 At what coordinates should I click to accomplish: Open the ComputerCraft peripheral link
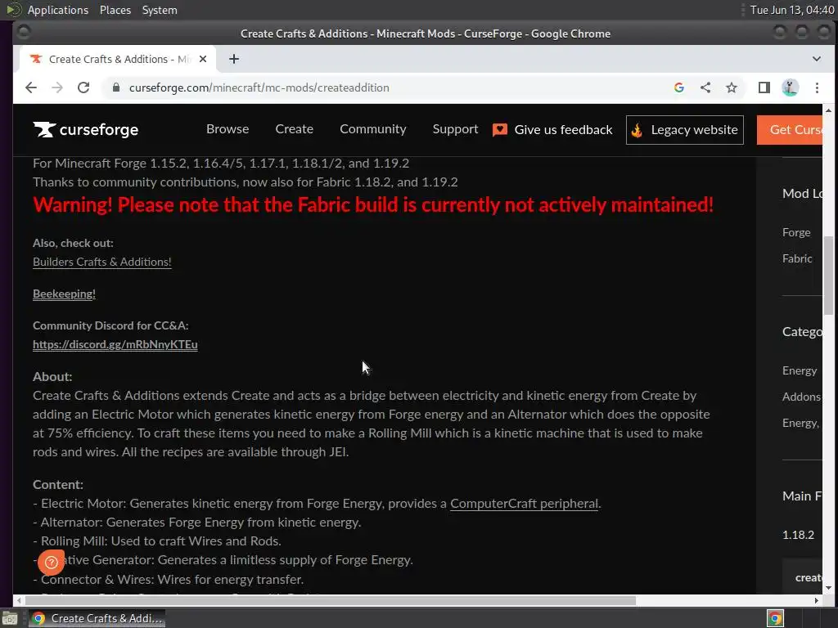click(x=524, y=504)
